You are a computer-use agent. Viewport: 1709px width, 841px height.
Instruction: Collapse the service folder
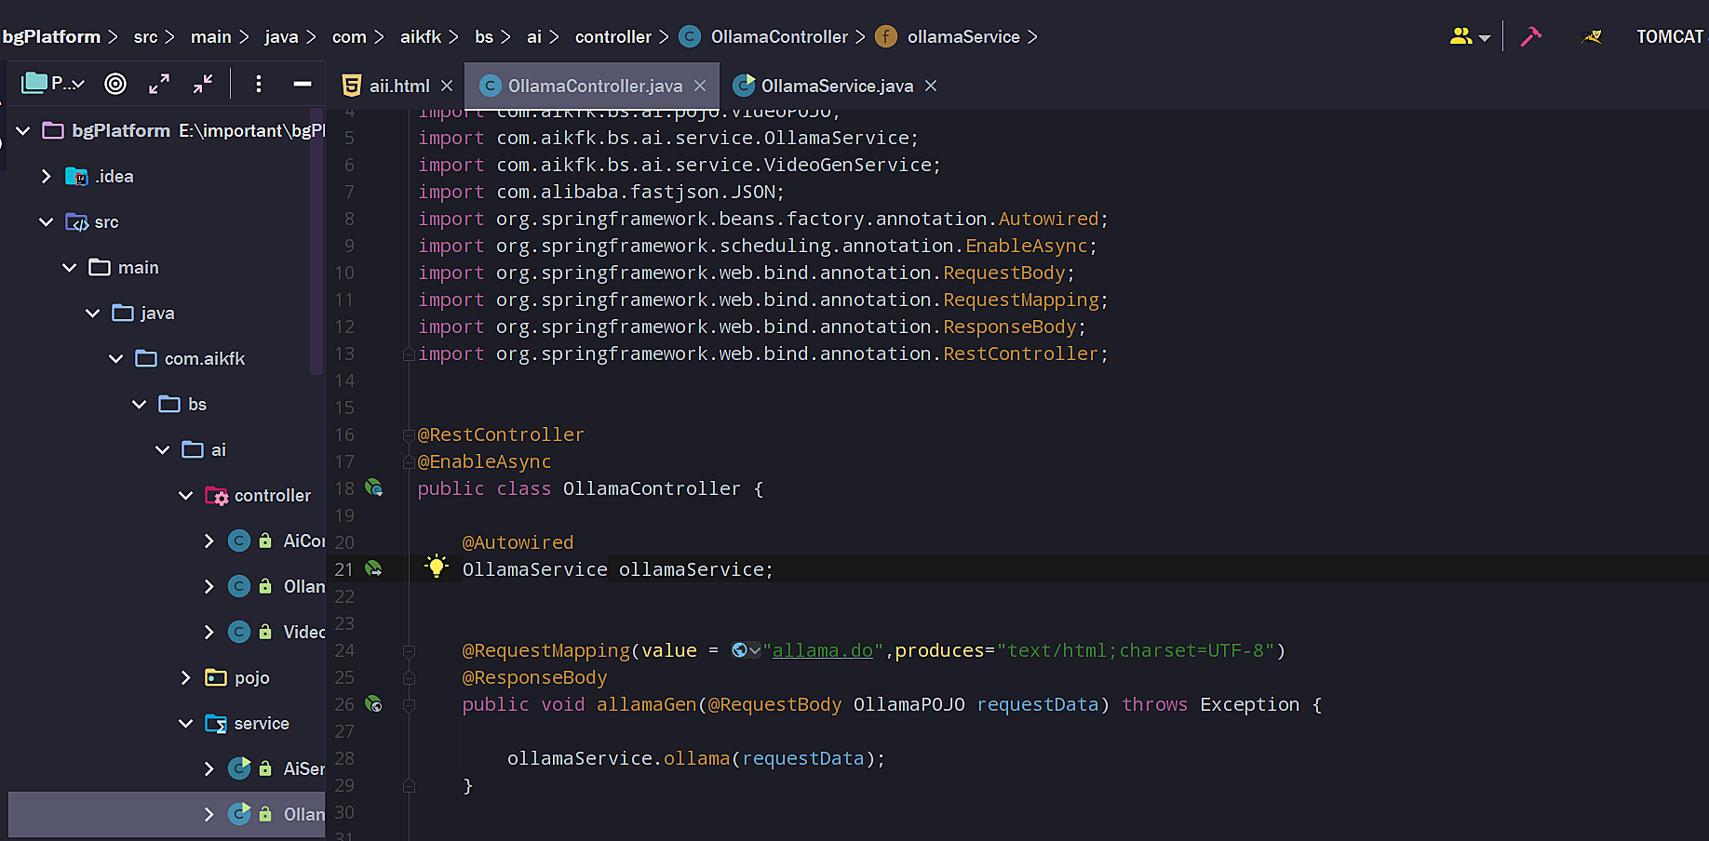185,724
